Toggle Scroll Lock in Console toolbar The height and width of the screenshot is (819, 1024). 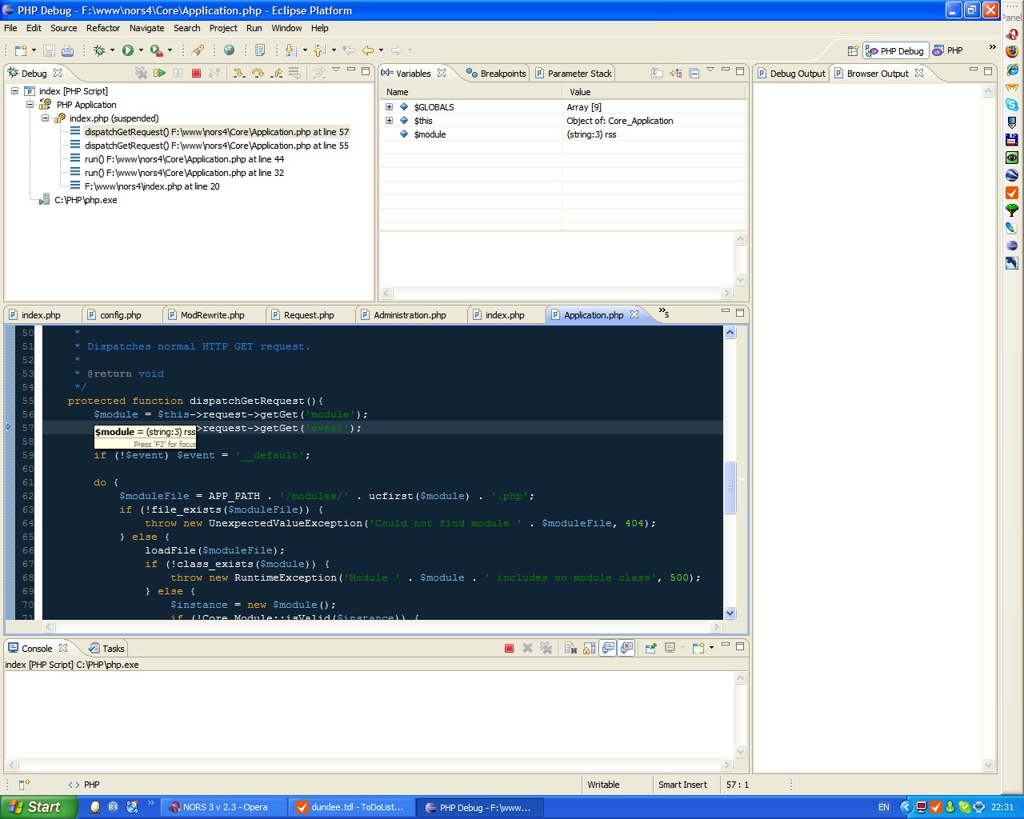click(589, 648)
